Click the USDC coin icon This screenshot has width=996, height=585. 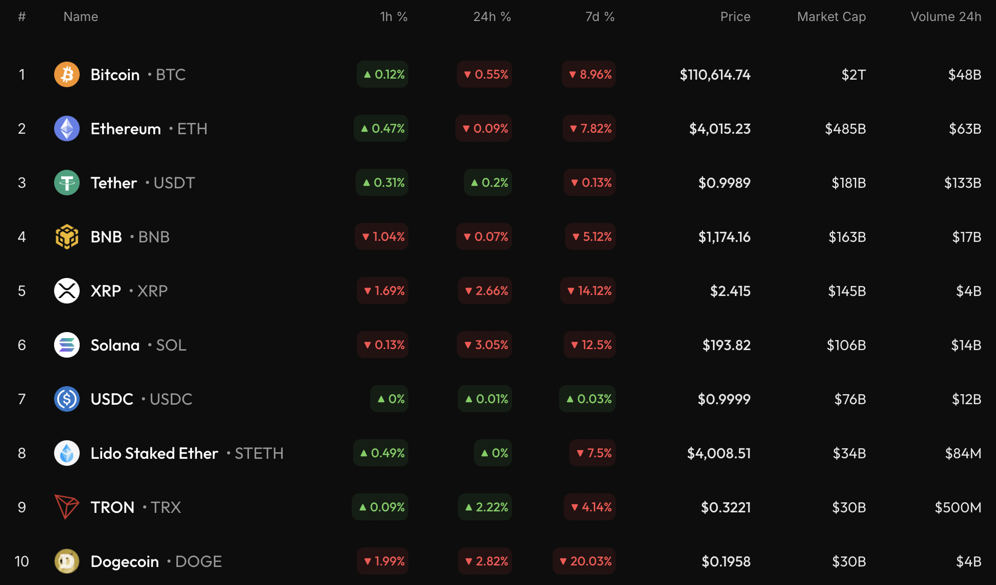click(x=67, y=399)
